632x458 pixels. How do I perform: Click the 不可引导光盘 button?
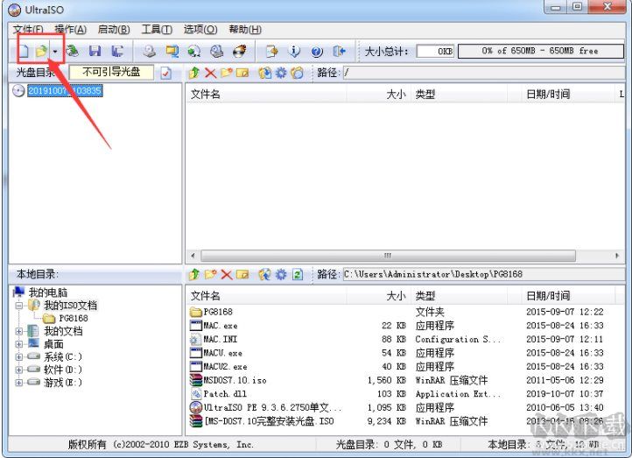point(111,73)
